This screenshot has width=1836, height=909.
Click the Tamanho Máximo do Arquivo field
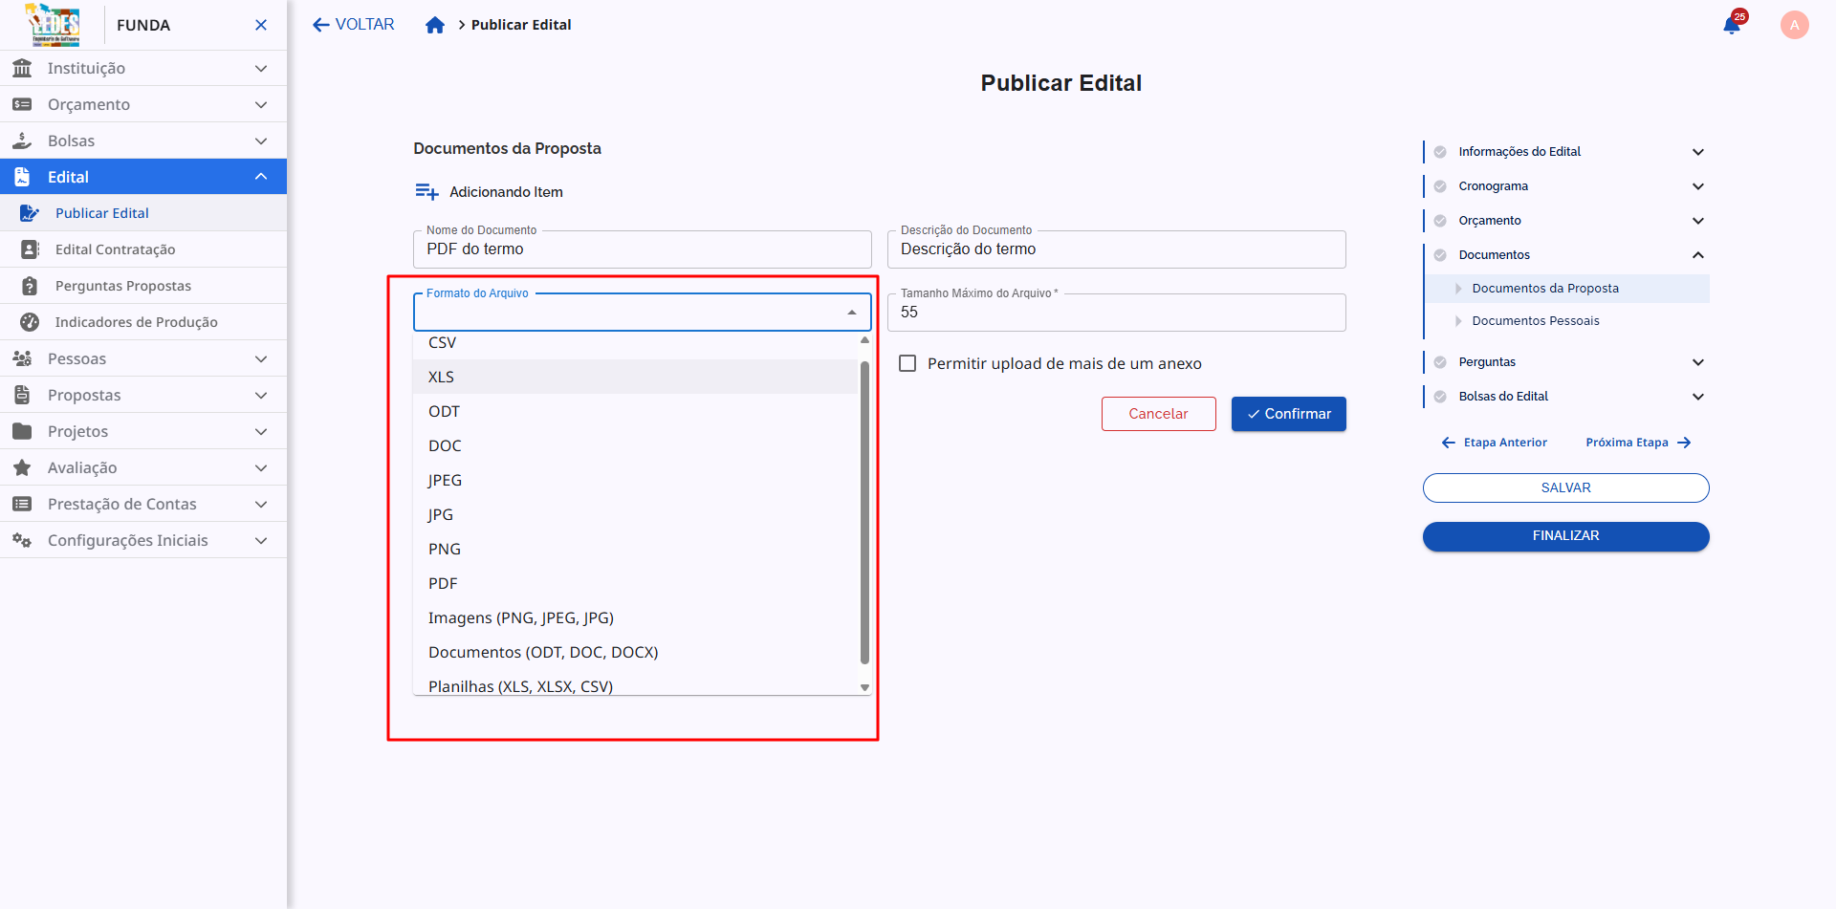pos(1115,313)
